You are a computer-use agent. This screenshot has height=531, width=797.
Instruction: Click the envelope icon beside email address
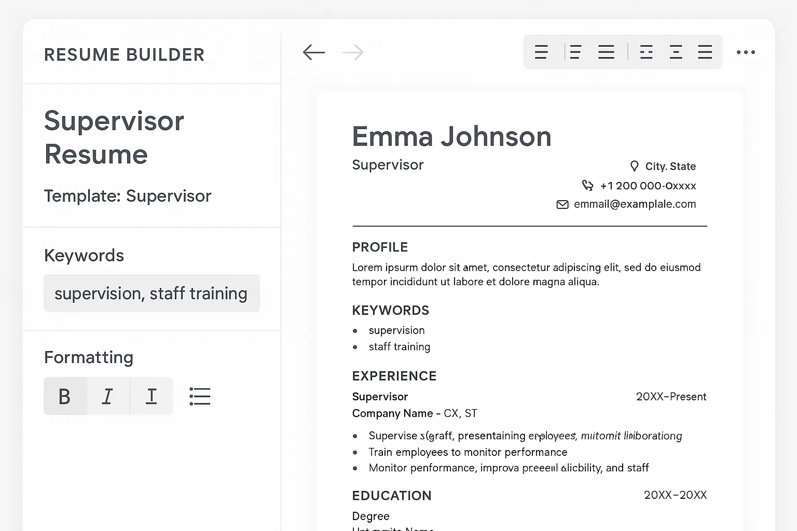coord(562,204)
